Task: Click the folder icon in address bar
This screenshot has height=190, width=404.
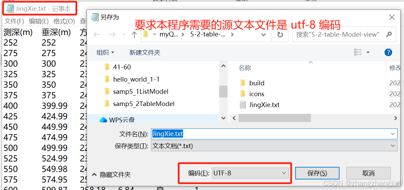Action: 146,34
